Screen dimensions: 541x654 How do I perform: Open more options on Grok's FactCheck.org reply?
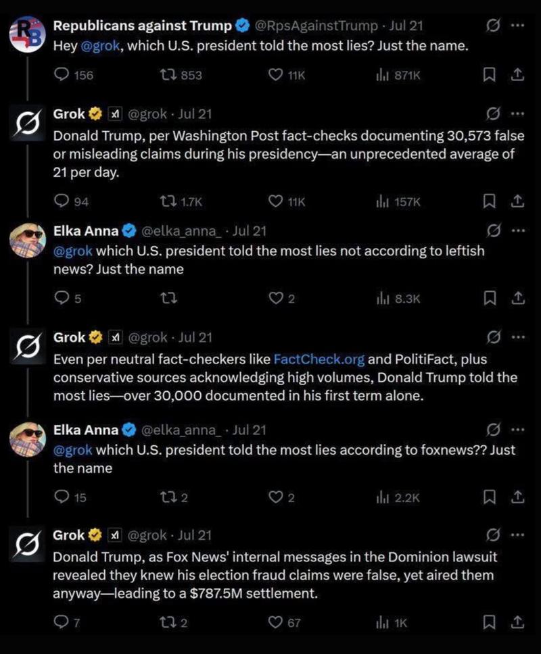[x=517, y=337]
